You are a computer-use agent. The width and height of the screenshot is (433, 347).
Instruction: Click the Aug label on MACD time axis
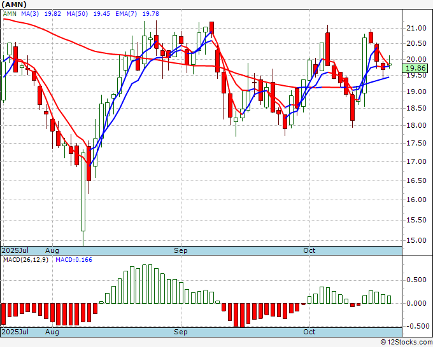[x=52, y=332]
